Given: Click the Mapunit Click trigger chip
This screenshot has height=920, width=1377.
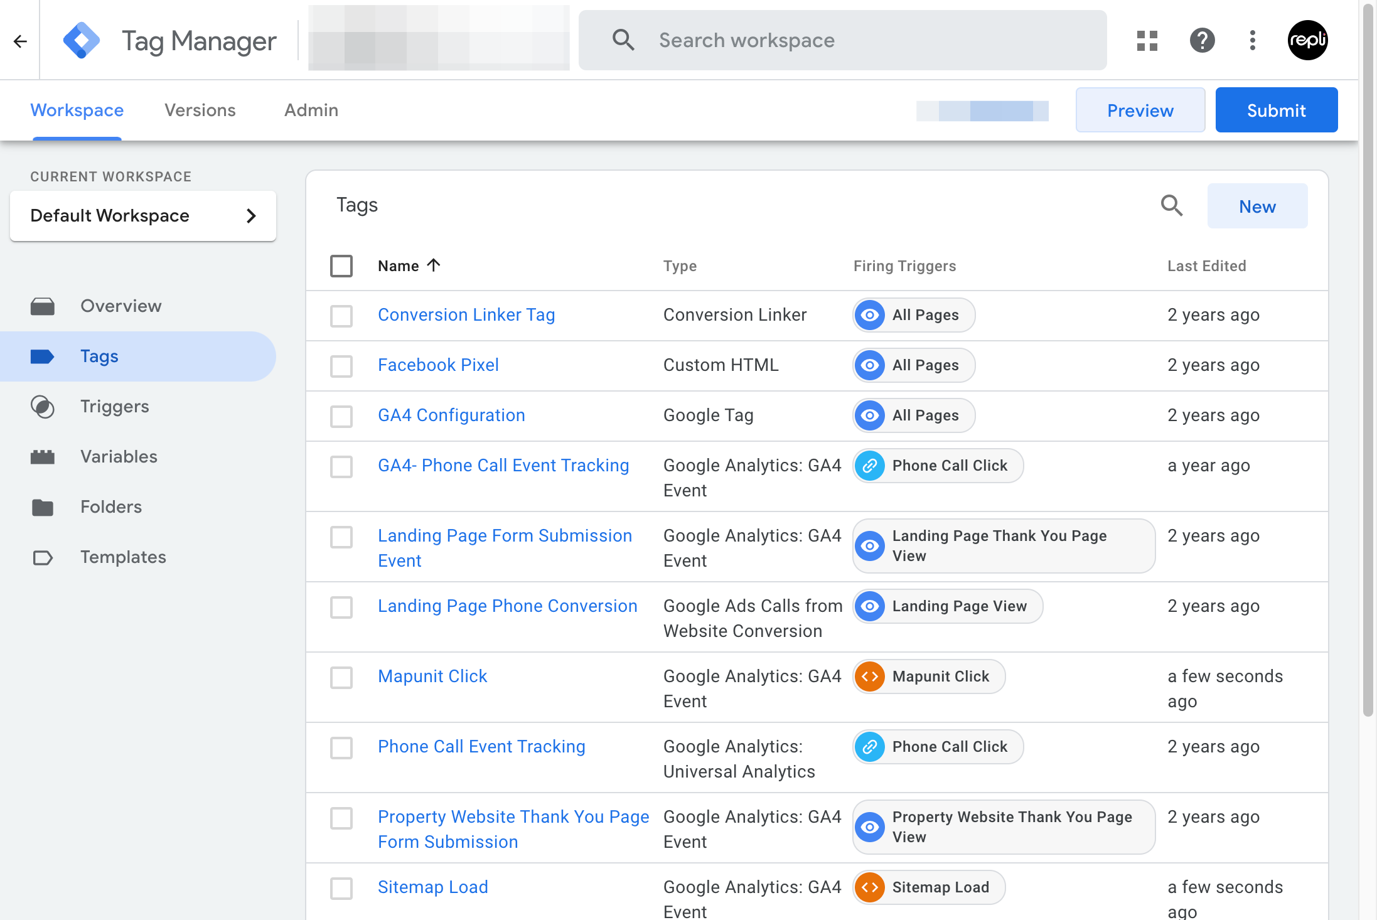Looking at the screenshot, I should tap(929, 677).
